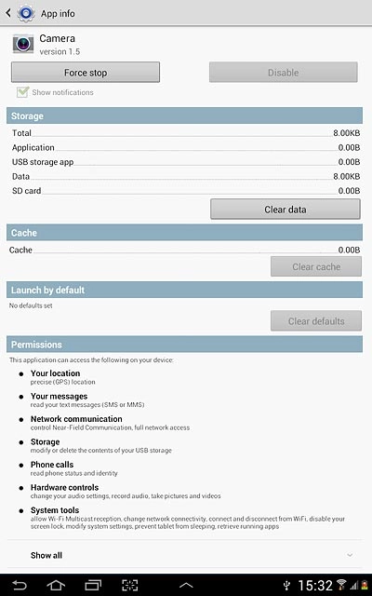372x596 pixels.
Task: Tap the 15:32 clock in status bar
Action: pyautogui.click(x=315, y=586)
